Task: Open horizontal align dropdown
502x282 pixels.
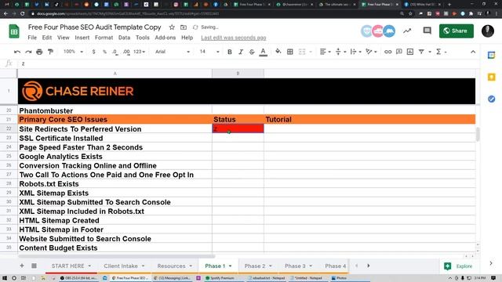Action: 325,52
